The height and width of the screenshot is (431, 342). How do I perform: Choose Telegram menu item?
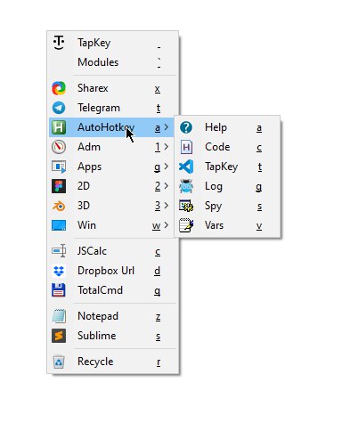point(113,108)
